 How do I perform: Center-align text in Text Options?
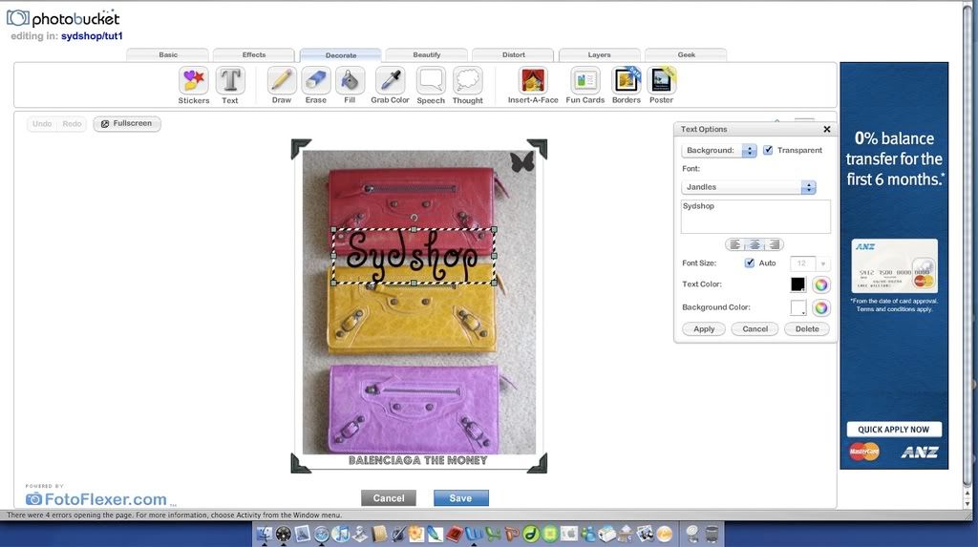[755, 244]
